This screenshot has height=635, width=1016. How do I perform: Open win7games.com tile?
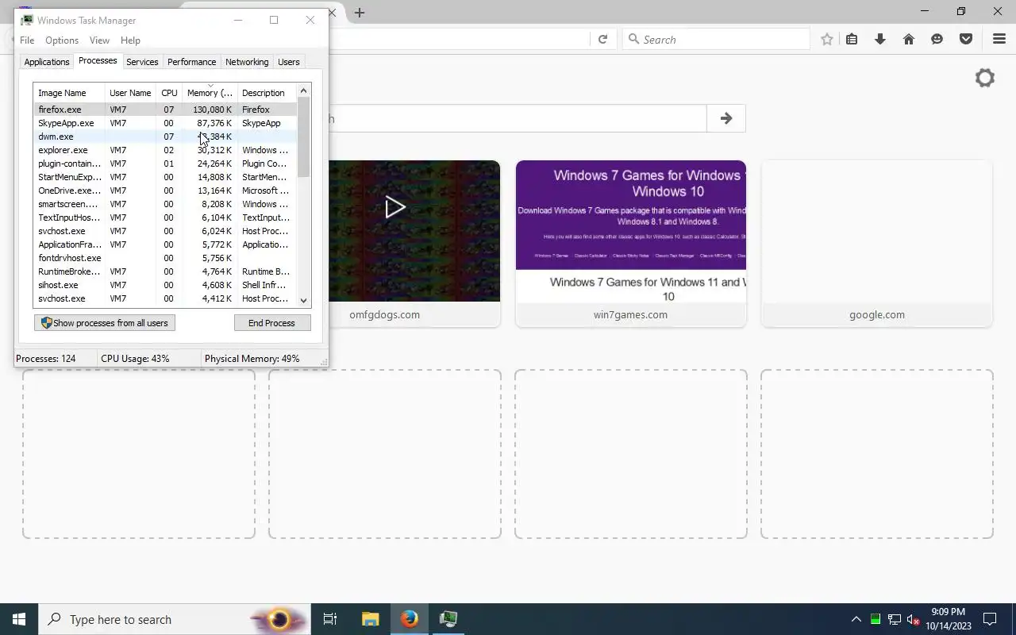point(631,243)
